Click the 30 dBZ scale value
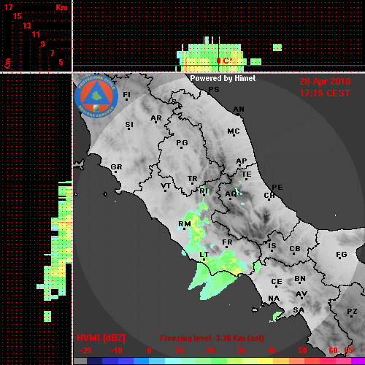Screen dimensions: 365x365 [x=241, y=350]
